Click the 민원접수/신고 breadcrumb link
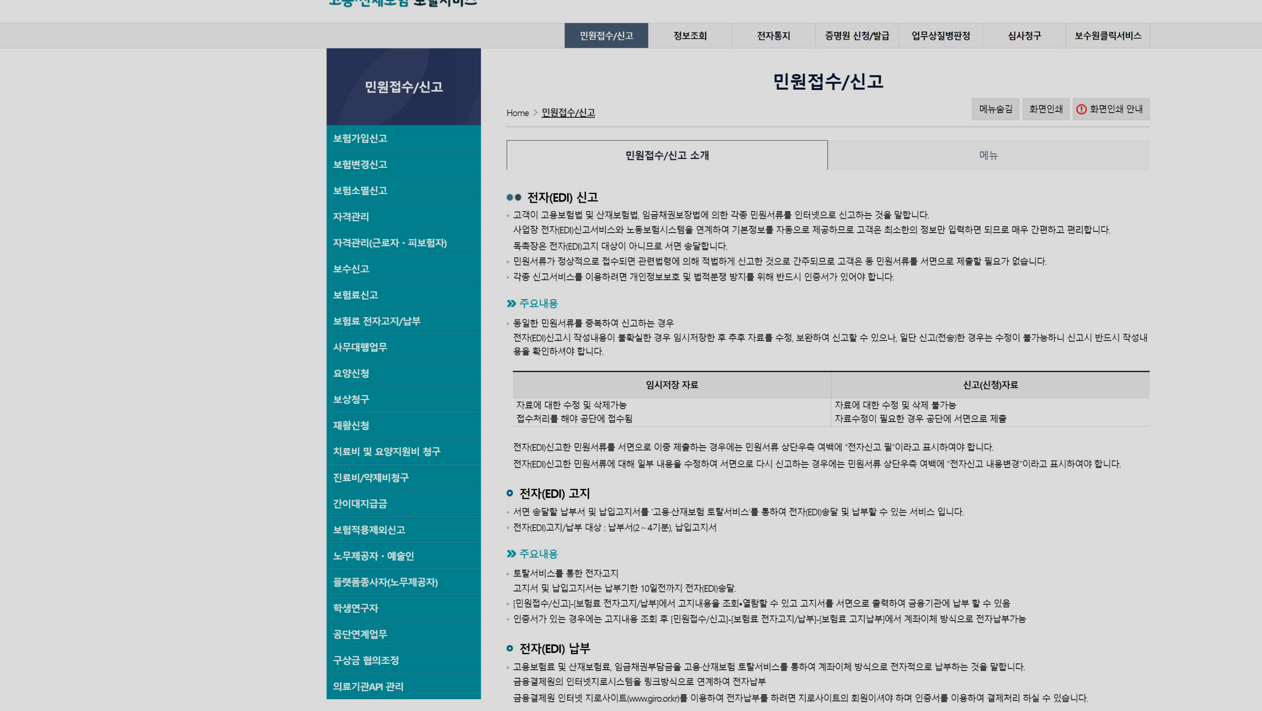Screen dimensions: 1262x711 568,113
